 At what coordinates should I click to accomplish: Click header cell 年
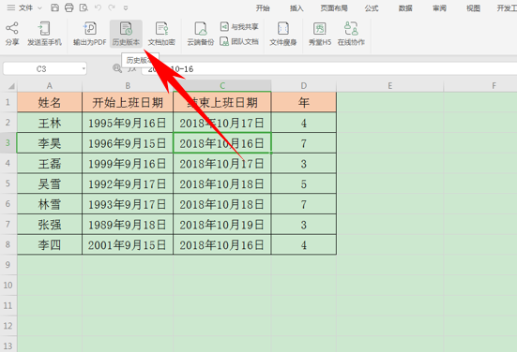tap(304, 102)
